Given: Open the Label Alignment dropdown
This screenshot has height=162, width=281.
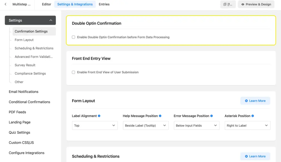Looking at the screenshot, I should pyautogui.click(x=95, y=125).
